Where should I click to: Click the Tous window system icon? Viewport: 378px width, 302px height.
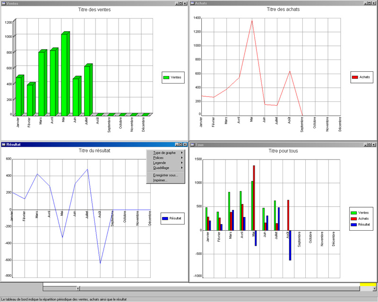coord(192,144)
